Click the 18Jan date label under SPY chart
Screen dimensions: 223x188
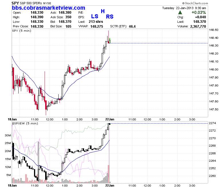click(x=12, y=119)
